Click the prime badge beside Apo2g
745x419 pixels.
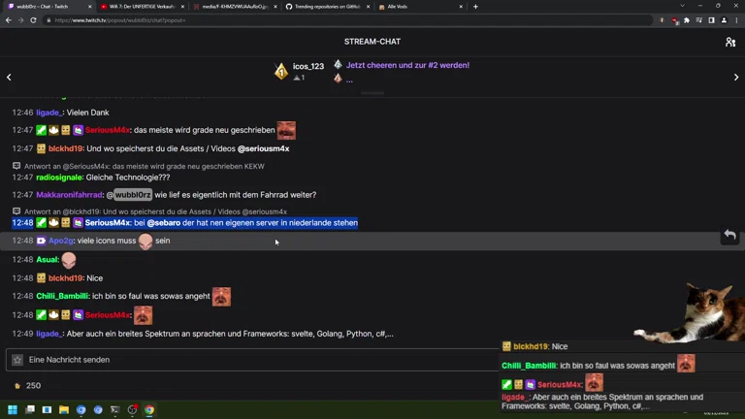coord(42,241)
